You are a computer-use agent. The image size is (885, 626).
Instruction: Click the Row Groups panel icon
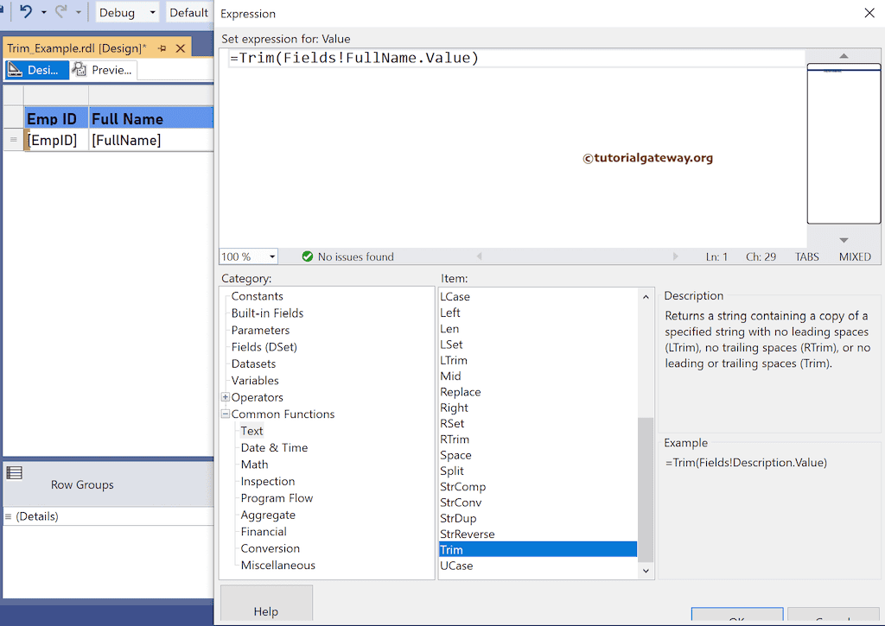click(15, 472)
